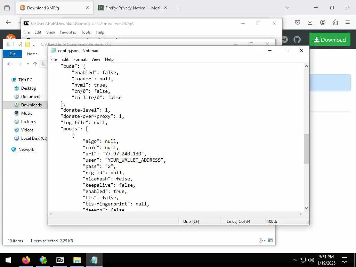356x267 pixels.
Task: Open 7-Zip from taskbar
Action: [60, 260]
